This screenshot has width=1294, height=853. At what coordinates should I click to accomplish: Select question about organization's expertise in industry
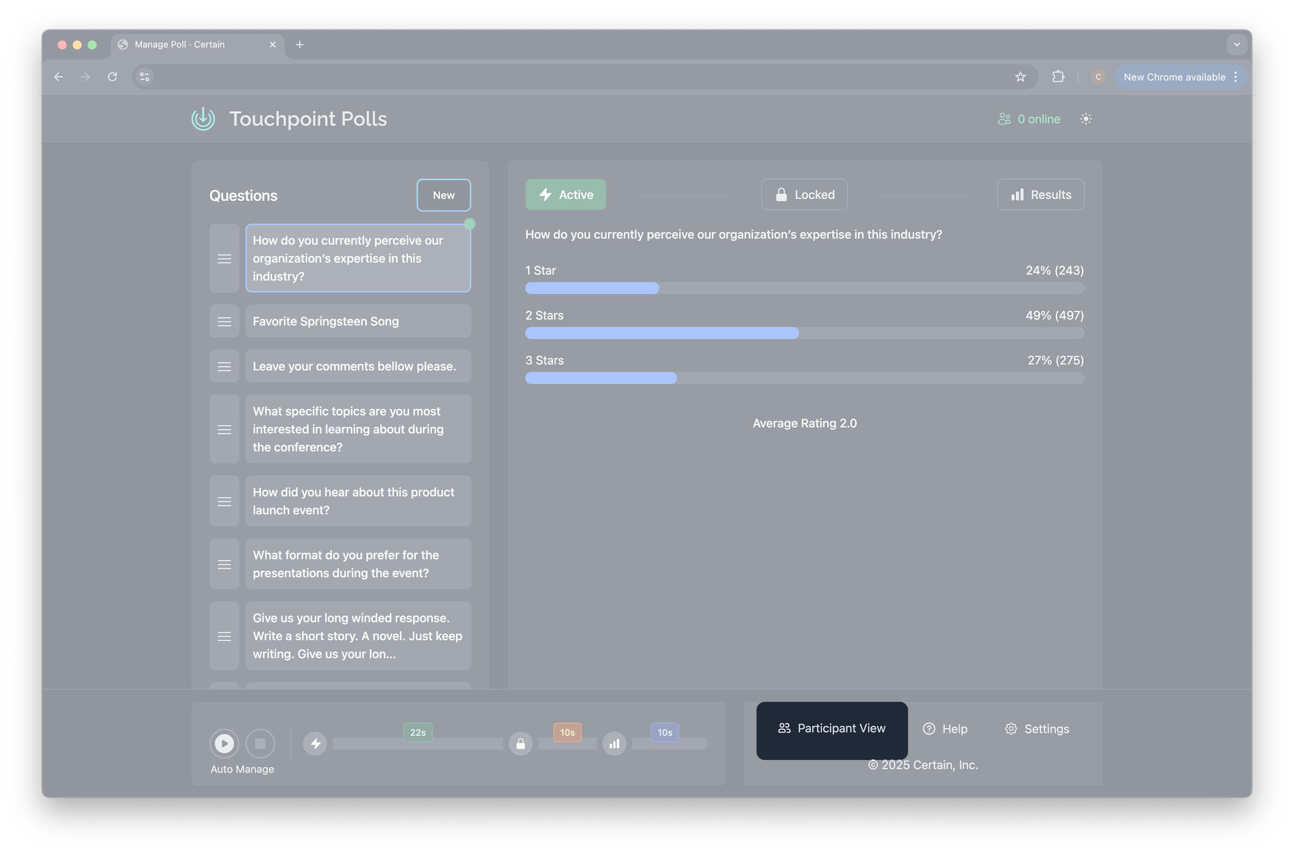pos(358,258)
